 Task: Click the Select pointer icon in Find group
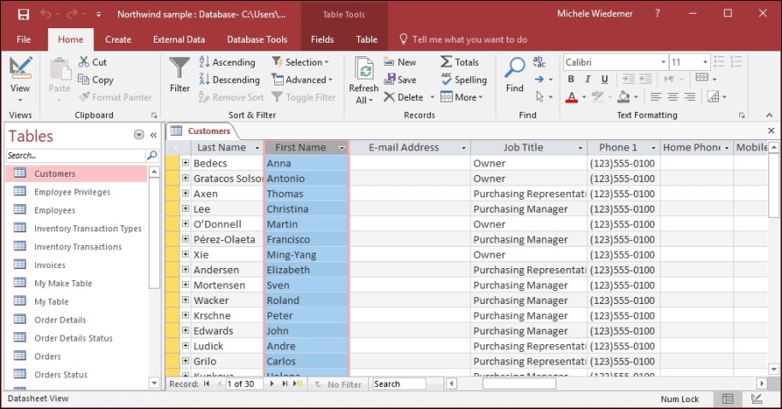[x=539, y=96]
